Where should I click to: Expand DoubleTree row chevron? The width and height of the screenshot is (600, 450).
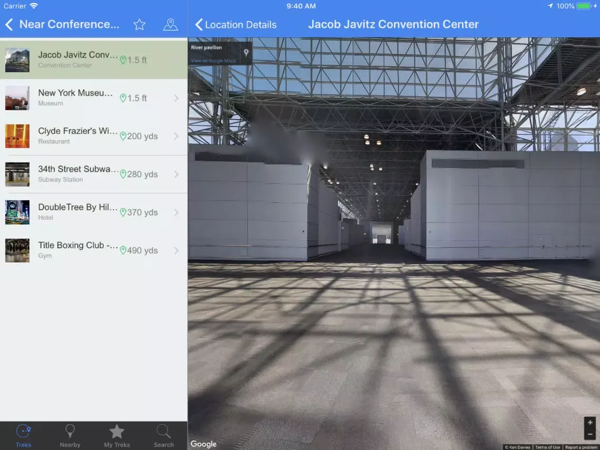[176, 212]
